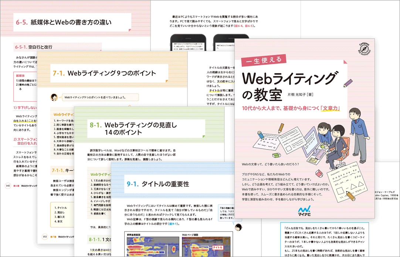Open the 検索結果画面 heatmap image
This screenshot has width=400, height=257.
pyautogui.click(x=152, y=247)
